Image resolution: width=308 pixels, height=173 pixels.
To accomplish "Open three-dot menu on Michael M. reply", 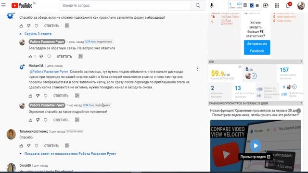I will pyautogui.click(x=198, y=69).
